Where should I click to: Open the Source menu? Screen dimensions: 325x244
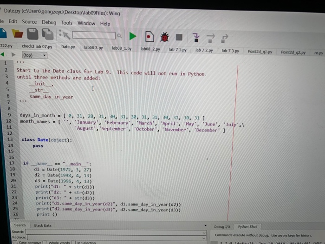29,22
